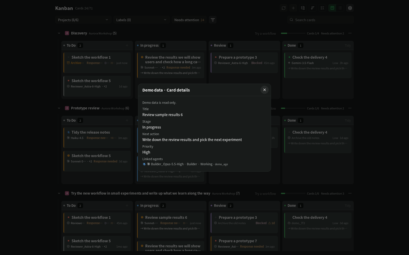Click Discovery progress bar
The height and width of the screenshot is (255, 409).
(x=293, y=33)
